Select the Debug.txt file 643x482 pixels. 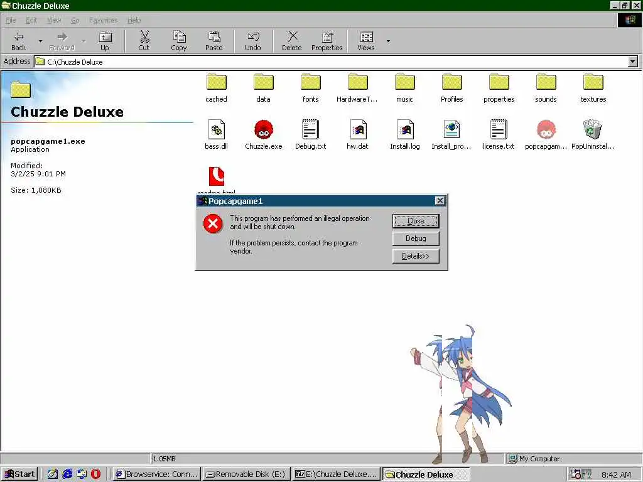[310, 134]
